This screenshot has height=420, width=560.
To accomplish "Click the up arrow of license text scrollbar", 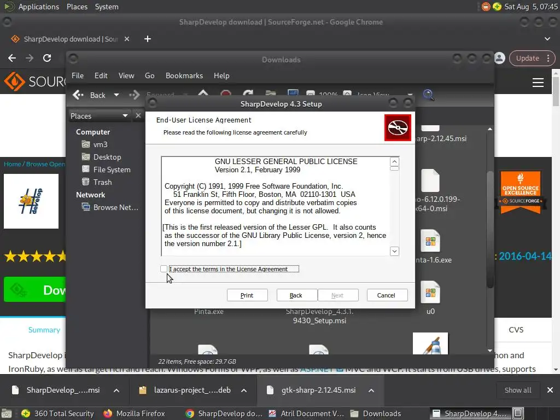I will [394, 161].
